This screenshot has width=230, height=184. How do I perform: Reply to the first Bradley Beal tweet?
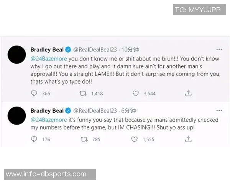(x=34, y=93)
